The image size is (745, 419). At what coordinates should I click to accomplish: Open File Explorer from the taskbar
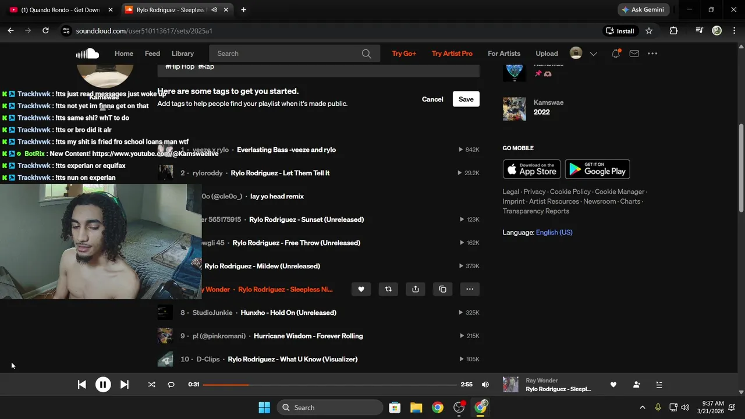pyautogui.click(x=416, y=407)
